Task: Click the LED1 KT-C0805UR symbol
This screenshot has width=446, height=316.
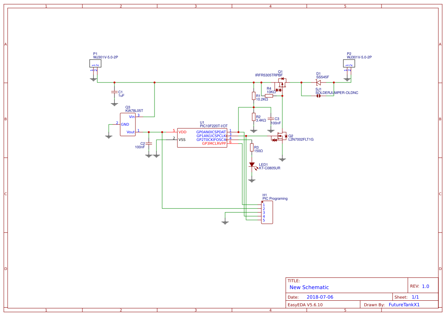Action: 252,165
